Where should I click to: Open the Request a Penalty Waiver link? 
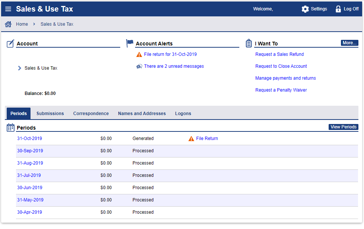tap(281, 90)
